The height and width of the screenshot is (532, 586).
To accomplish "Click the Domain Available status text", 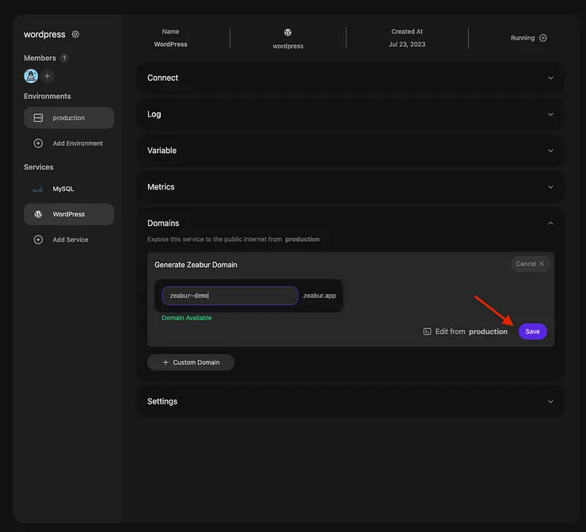I will coord(186,318).
